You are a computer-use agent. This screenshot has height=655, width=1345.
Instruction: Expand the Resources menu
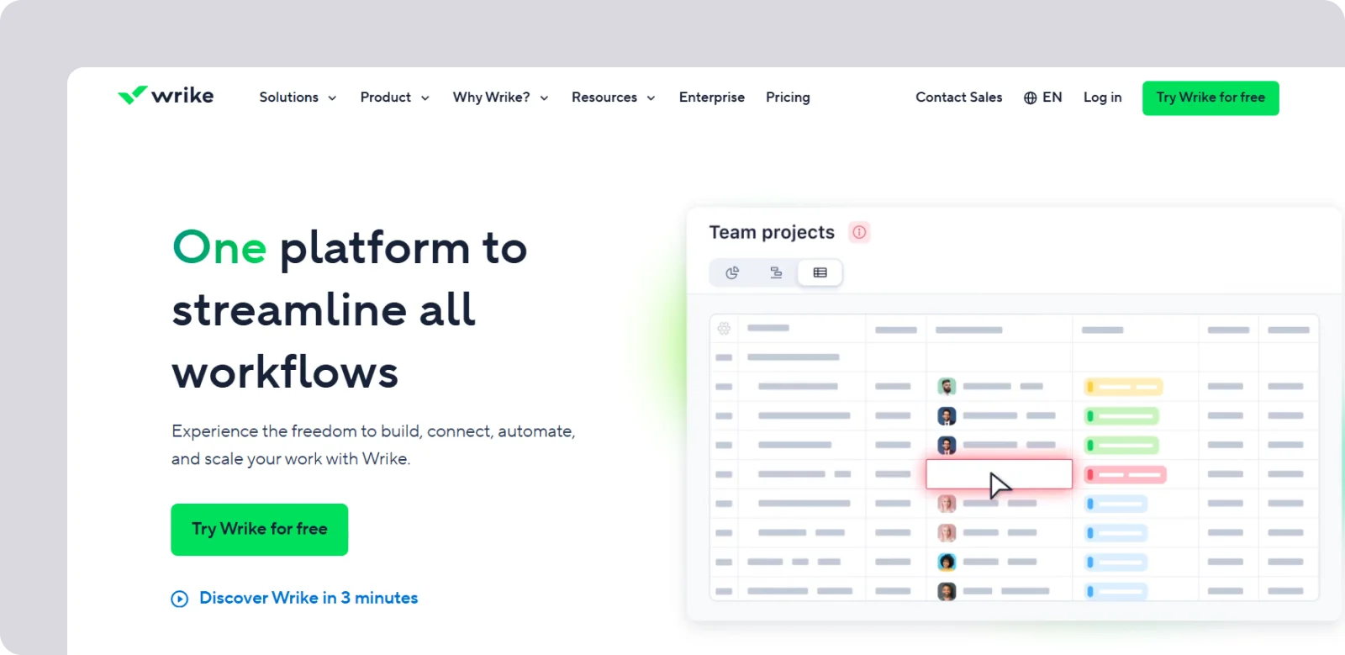[613, 98]
